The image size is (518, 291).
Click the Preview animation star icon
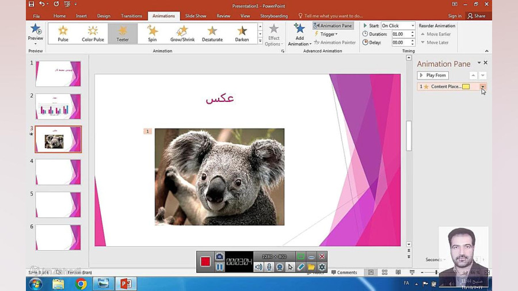pos(35,29)
